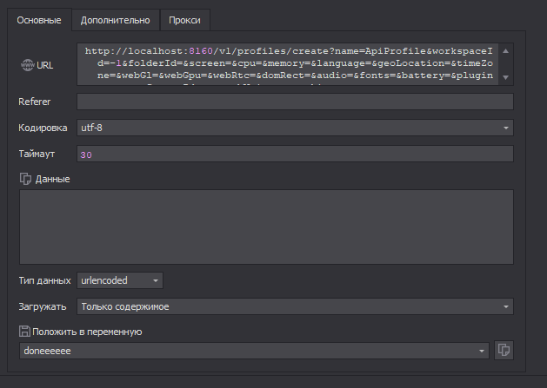Click the copy icon next to Данные
Image resolution: width=547 pixels, height=388 pixels.
24,179
